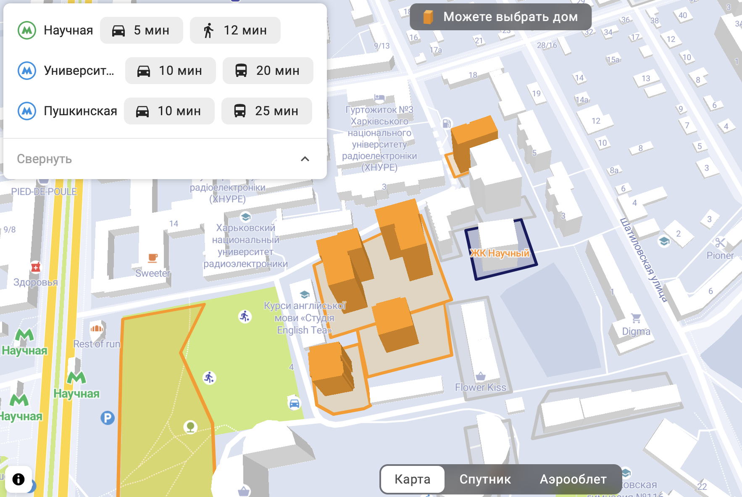Collapse the metro panel via chevron arrow
742x497 pixels.
coord(305,159)
